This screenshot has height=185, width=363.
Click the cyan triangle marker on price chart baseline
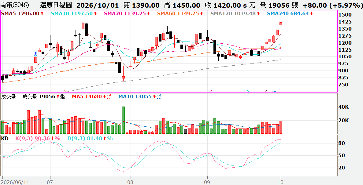tap(248, 91)
